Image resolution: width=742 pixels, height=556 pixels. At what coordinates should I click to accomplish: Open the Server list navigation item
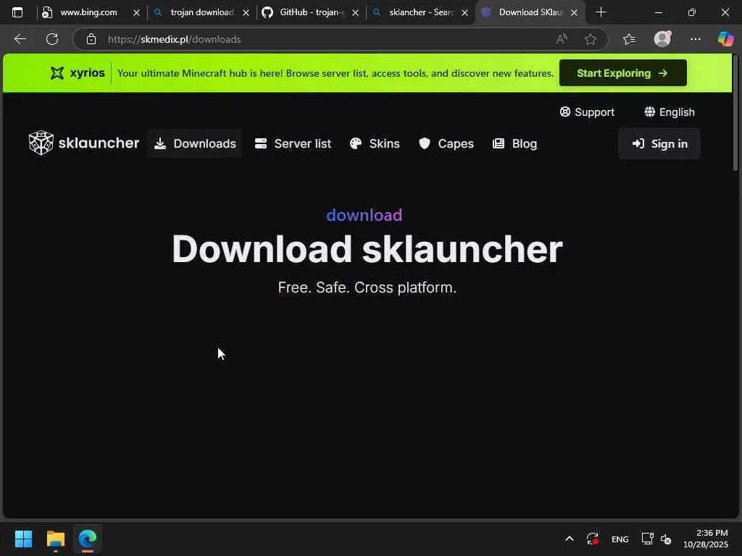[293, 143]
